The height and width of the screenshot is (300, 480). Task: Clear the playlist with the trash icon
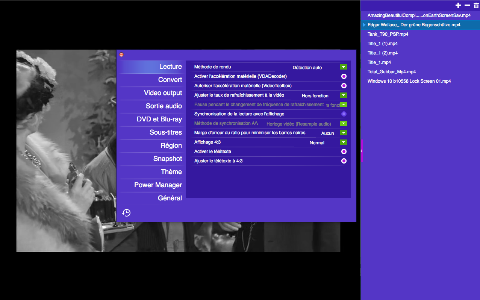[476, 5]
